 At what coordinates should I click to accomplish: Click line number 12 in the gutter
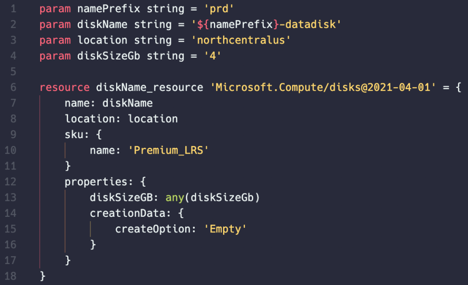[10, 182]
